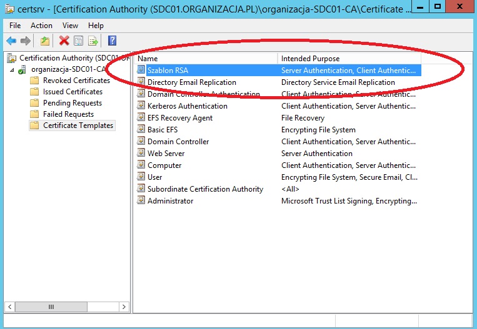Select Failed Requests in the tree
477x329 pixels.
68,114
